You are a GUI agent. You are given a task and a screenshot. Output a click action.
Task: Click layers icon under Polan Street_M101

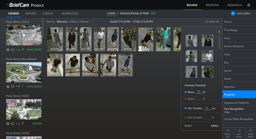[8, 50]
